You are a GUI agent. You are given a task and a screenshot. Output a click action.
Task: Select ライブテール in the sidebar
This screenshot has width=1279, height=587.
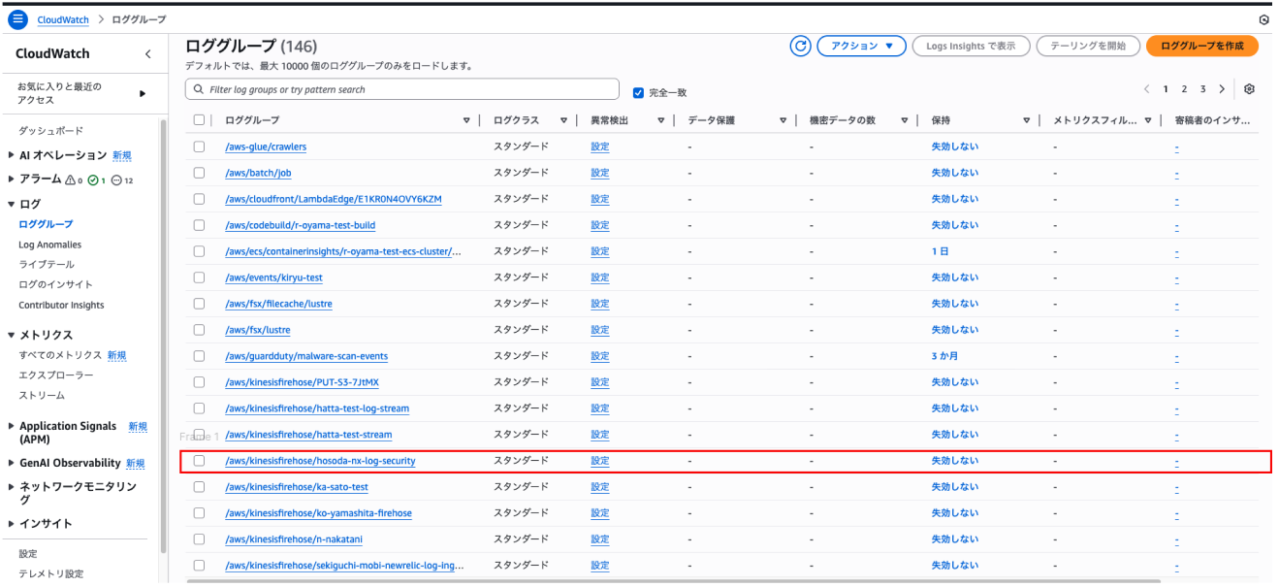point(47,264)
